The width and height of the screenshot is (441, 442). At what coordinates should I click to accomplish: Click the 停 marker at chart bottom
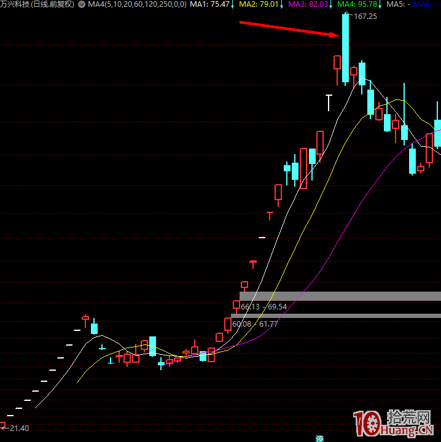coord(319,438)
